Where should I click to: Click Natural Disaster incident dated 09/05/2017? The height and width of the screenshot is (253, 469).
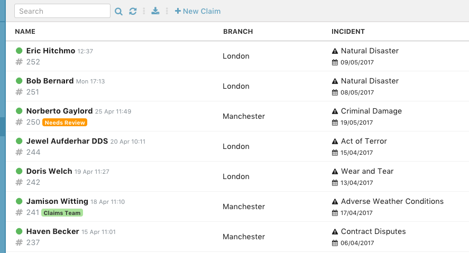tap(370, 51)
